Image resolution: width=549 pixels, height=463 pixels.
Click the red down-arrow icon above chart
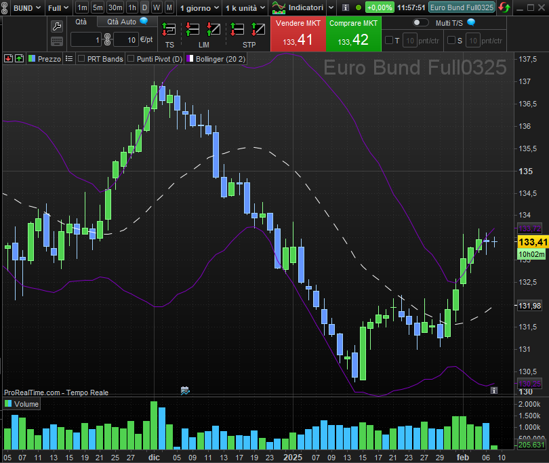(x=7, y=59)
